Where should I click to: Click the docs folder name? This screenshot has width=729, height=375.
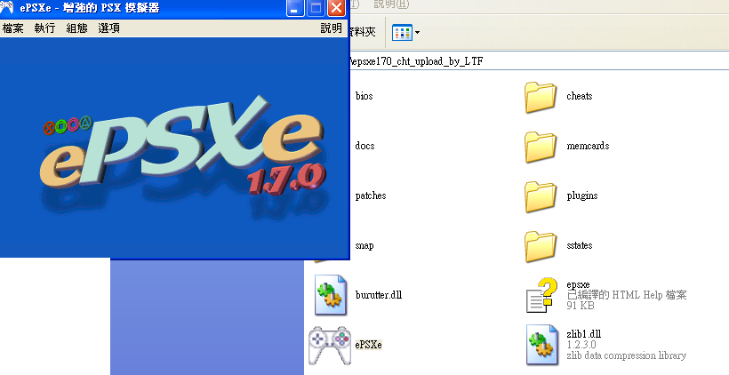(x=364, y=146)
